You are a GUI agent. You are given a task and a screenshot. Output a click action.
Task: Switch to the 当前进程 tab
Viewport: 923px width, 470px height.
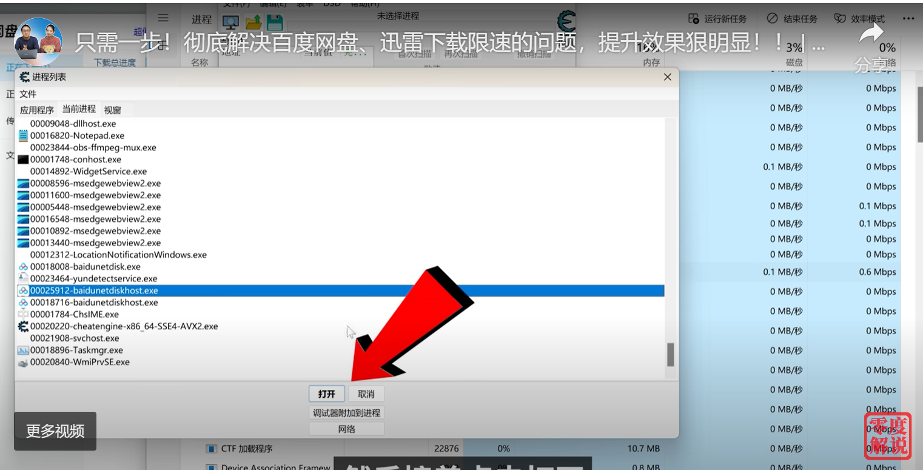pos(79,109)
